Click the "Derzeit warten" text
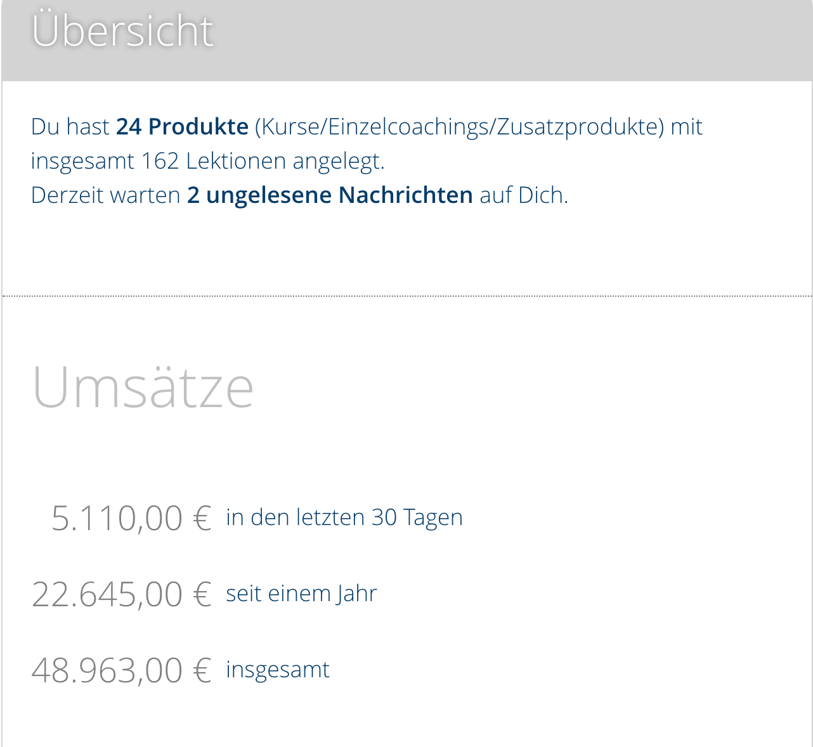The height and width of the screenshot is (747, 813). 105,195
